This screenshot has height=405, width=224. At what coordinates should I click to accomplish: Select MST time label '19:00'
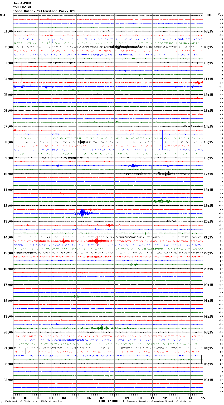(8, 317)
